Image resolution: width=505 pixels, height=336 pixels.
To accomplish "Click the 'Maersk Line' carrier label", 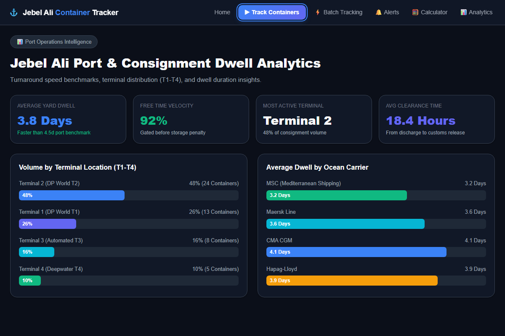I will [x=281, y=212].
